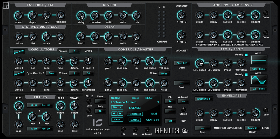
Task: Open the Pb range 24 box
Action: click(170, 101)
